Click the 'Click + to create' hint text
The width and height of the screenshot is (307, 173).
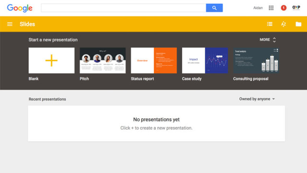pos(156,128)
